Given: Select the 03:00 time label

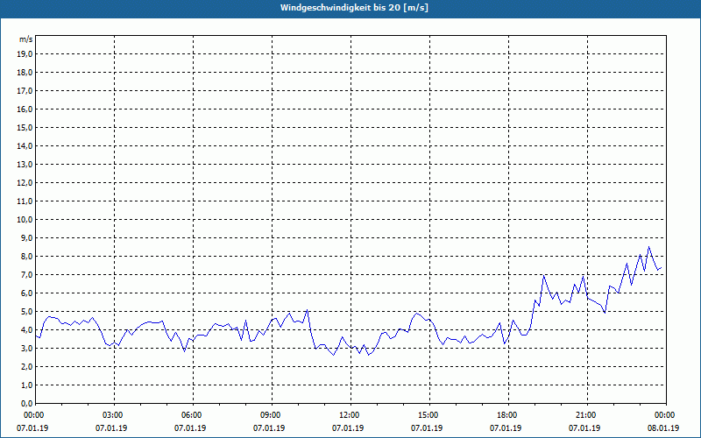Looking at the screenshot, I should 115,415.
